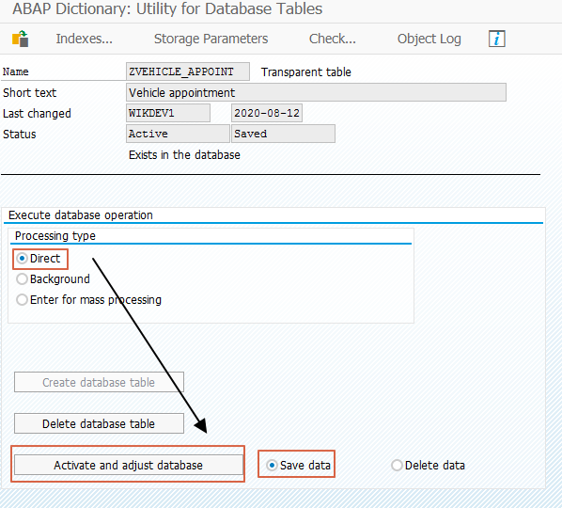This screenshot has width=562, height=508.
Task: Click the date field 2020-08-12
Action: tap(267, 113)
